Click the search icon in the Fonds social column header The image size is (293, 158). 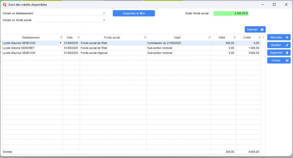coord(145,37)
